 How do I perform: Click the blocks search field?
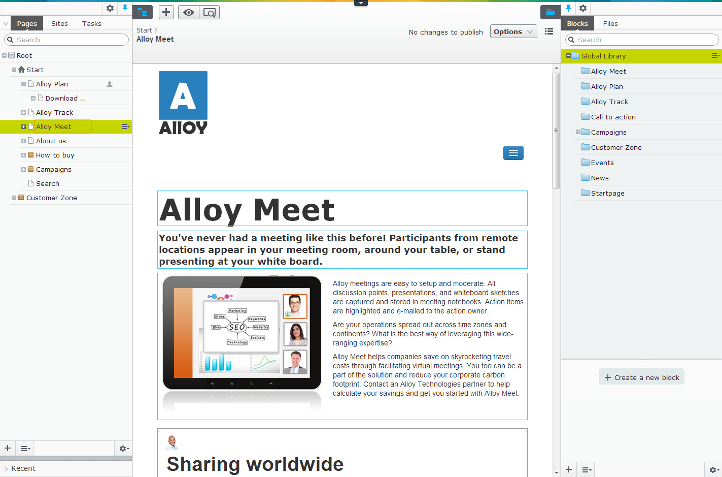click(642, 40)
